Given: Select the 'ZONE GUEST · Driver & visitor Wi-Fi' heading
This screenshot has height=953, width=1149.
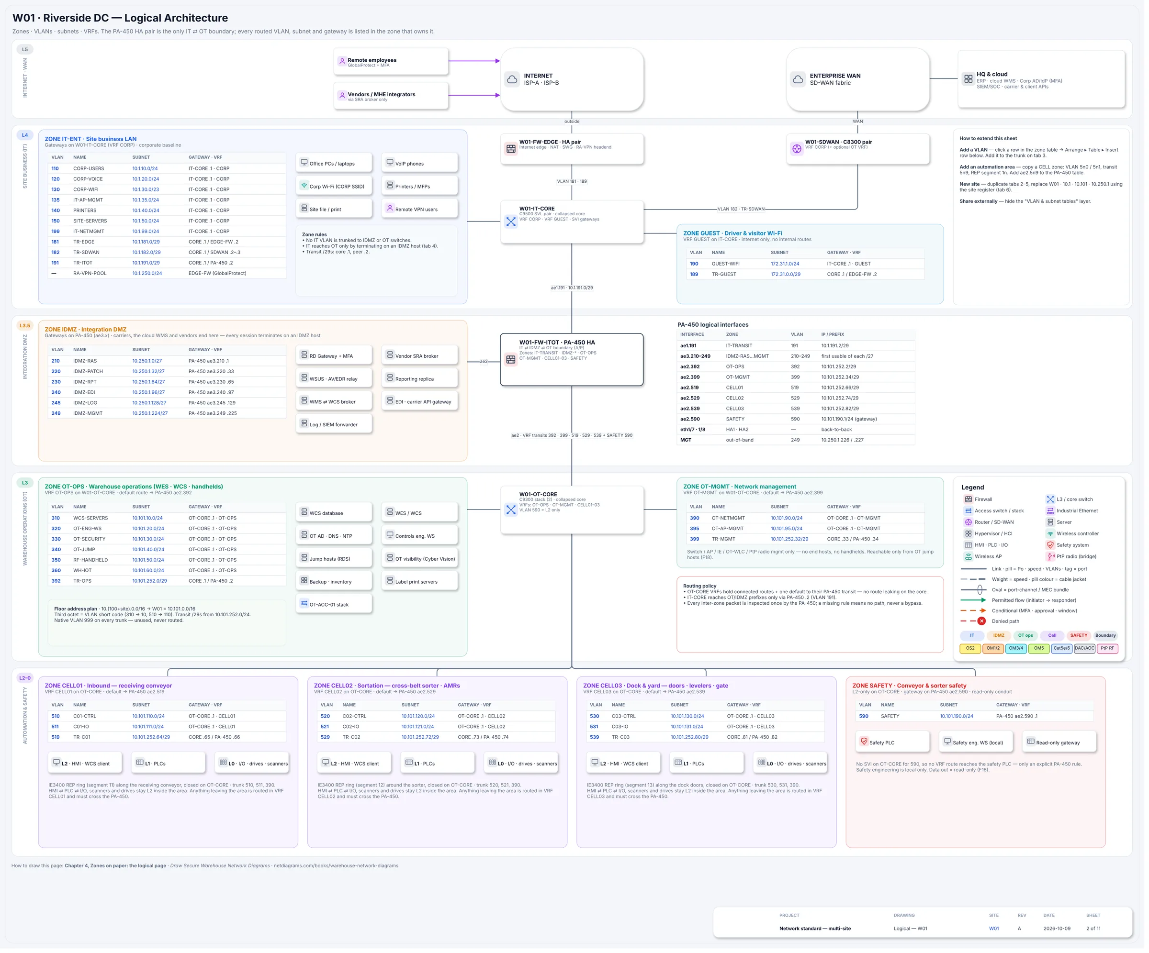Looking at the screenshot, I should pyautogui.click(x=732, y=233).
